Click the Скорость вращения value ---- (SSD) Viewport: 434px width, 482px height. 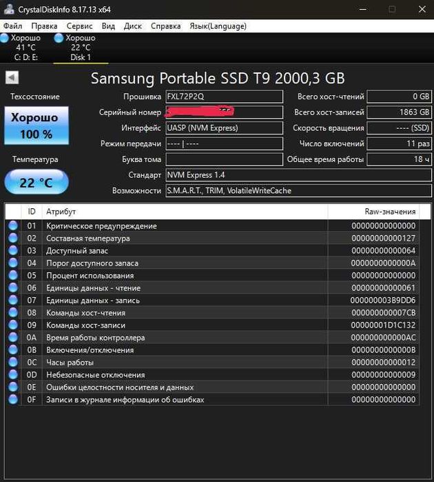399,128
